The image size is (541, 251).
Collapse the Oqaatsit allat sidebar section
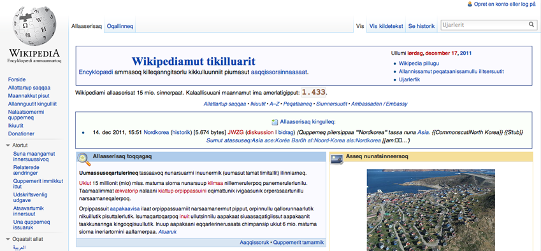pyautogui.click(x=8, y=240)
